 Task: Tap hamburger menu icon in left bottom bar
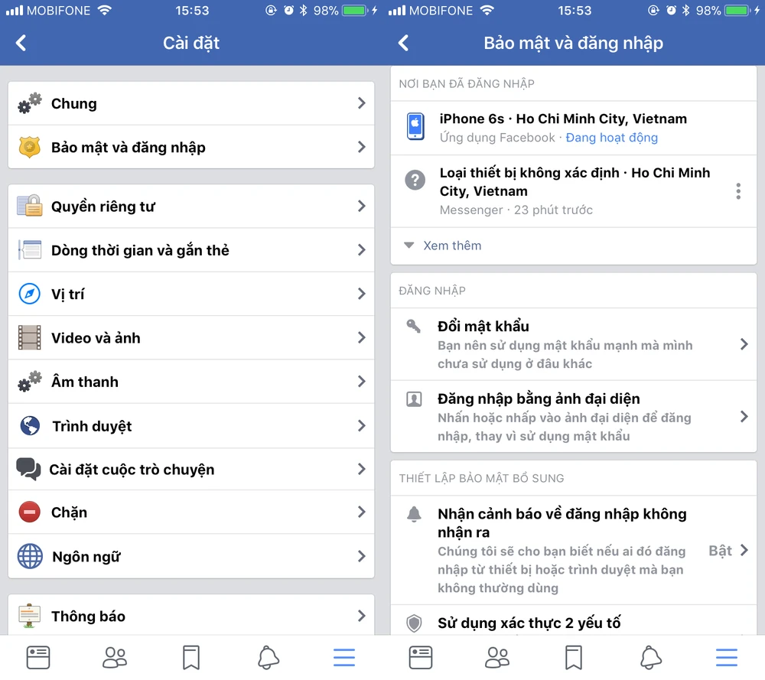[x=344, y=658]
